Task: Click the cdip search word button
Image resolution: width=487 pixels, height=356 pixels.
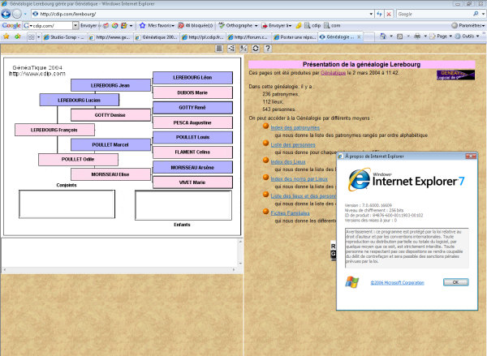Action: click(312, 25)
